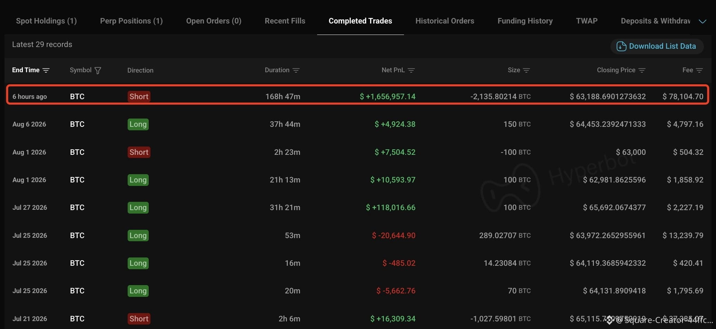Click the Direction column header

pyautogui.click(x=140, y=70)
